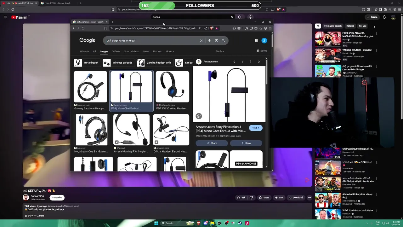Bookmark the Google search page
This screenshot has height=227, width=403.
(x=105, y=28)
